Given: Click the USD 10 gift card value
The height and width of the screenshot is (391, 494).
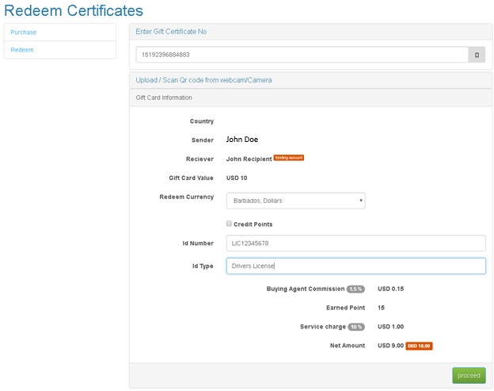Looking at the screenshot, I should pos(237,178).
